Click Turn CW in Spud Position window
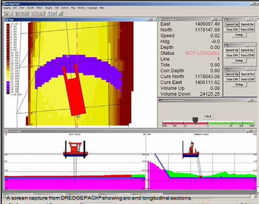This screenshot has width=259, height=204. [x=232, y=30]
